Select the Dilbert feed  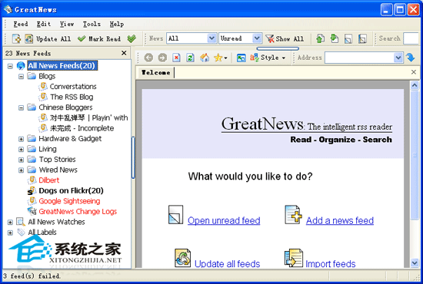coord(48,180)
